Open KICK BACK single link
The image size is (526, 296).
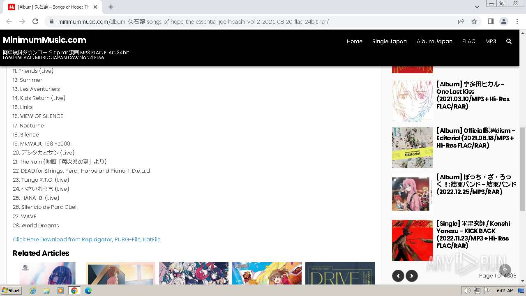pyautogui.click(x=473, y=234)
